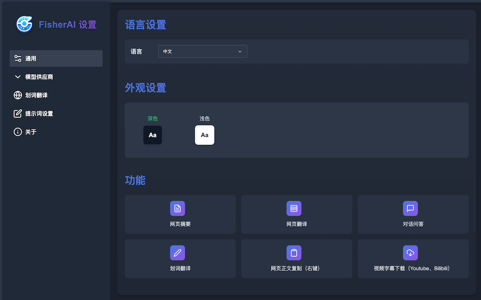Switch to the 浅色 light theme
This screenshot has width=481, height=300.
pos(204,135)
